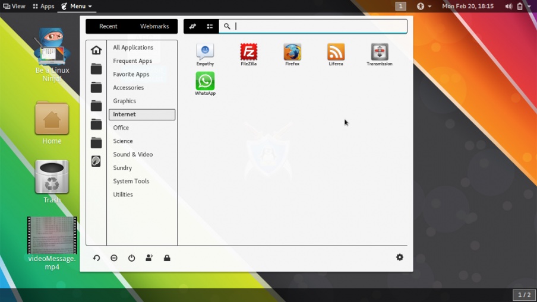The height and width of the screenshot is (302, 537).
Task: Select the System Tools category
Action: (131, 181)
